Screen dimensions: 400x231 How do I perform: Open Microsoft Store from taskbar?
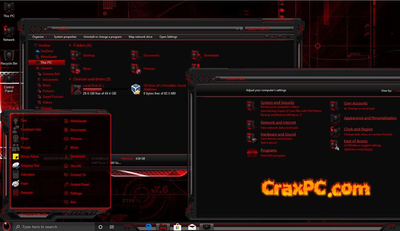[x=178, y=227]
